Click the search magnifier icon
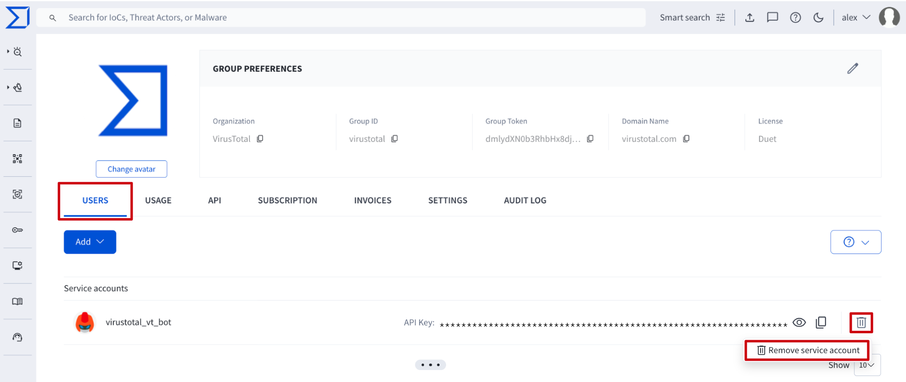 pyautogui.click(x=53, y=18)
